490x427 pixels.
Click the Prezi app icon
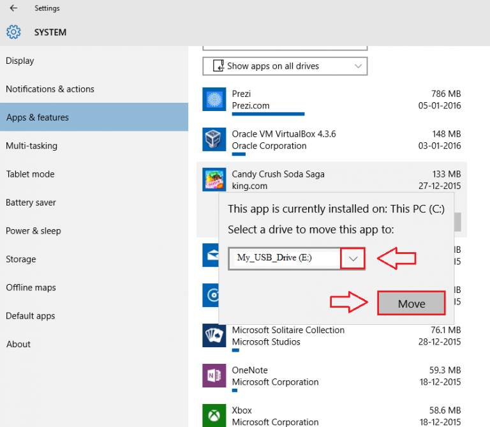(214, 100)
